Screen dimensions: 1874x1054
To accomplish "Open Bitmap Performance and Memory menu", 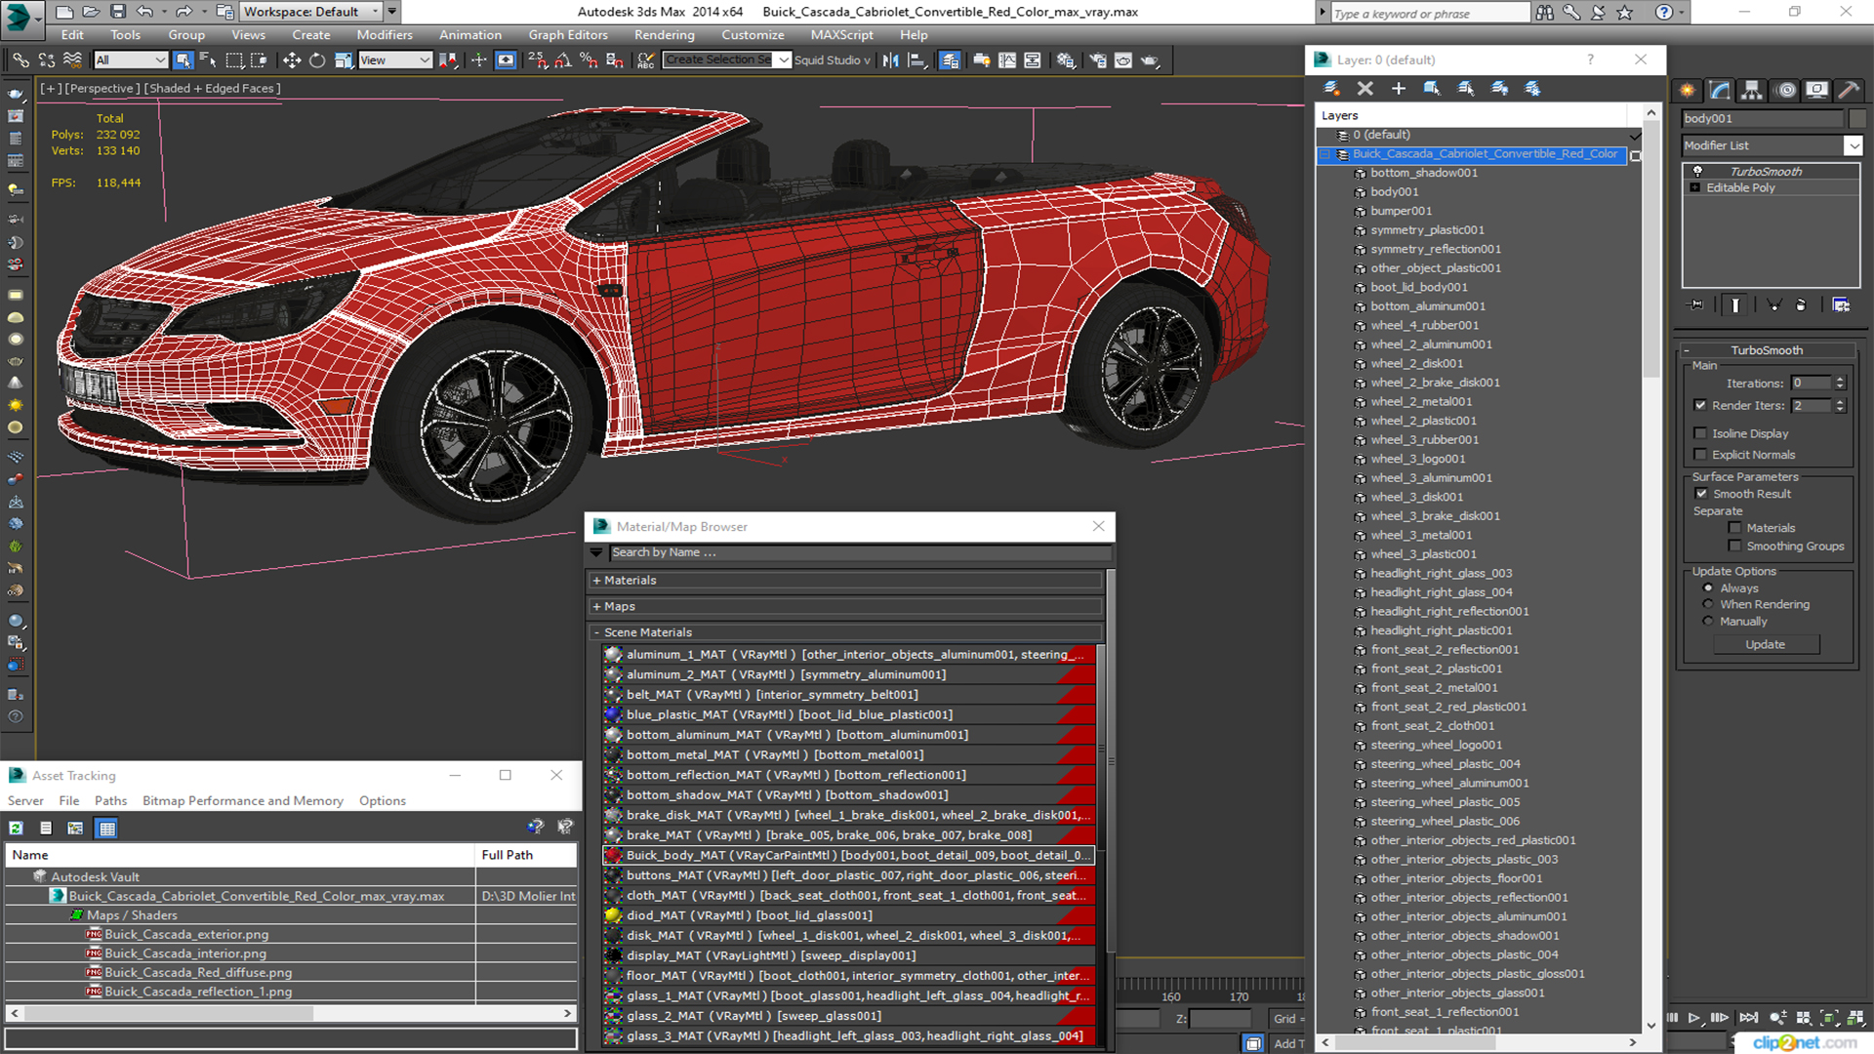I will pyautogui.click(x=243, y=801).
